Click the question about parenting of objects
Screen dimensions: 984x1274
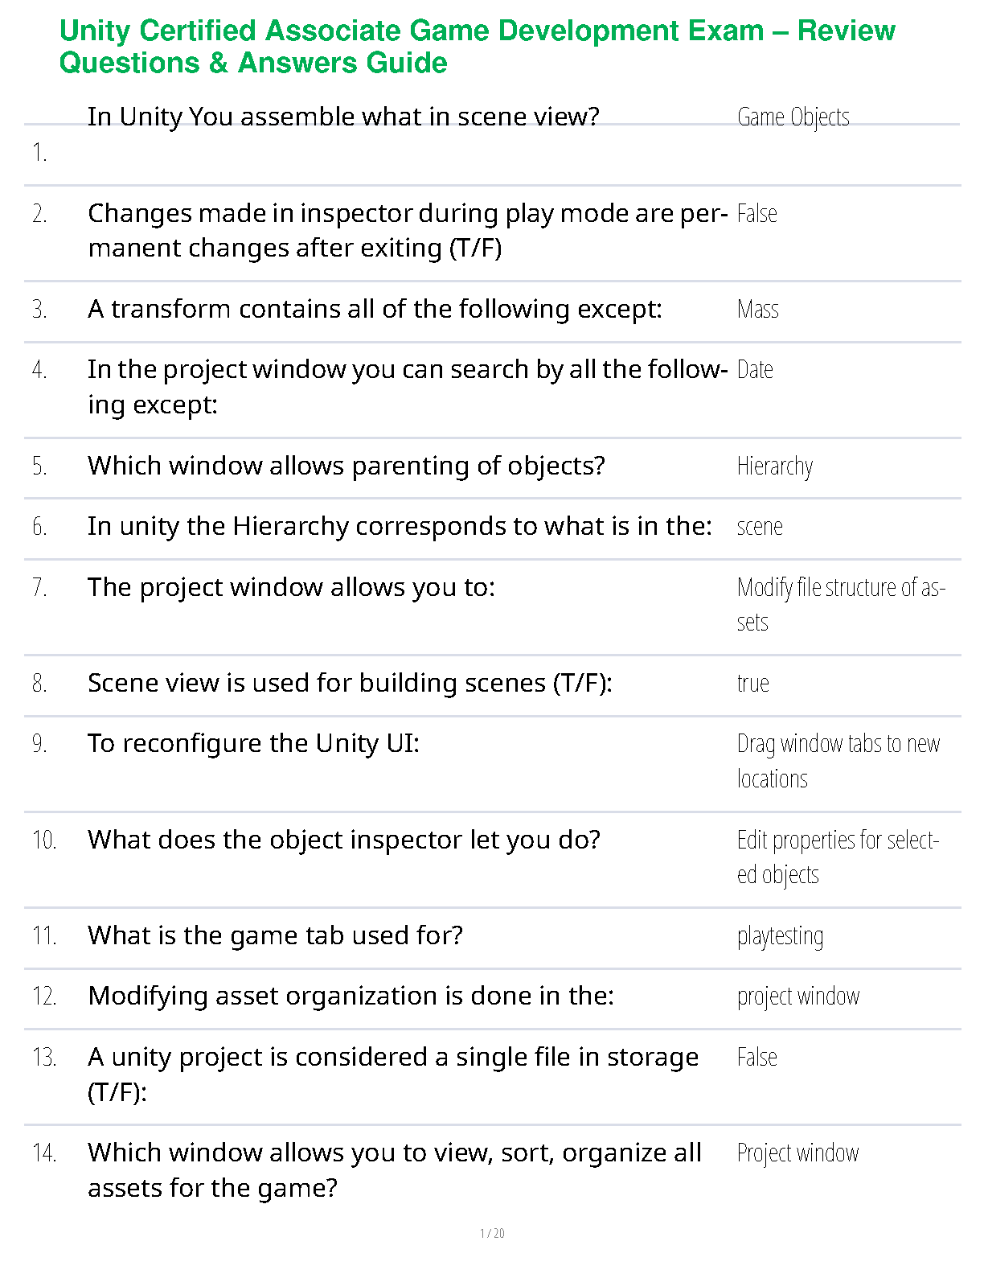tap(346, 466)
